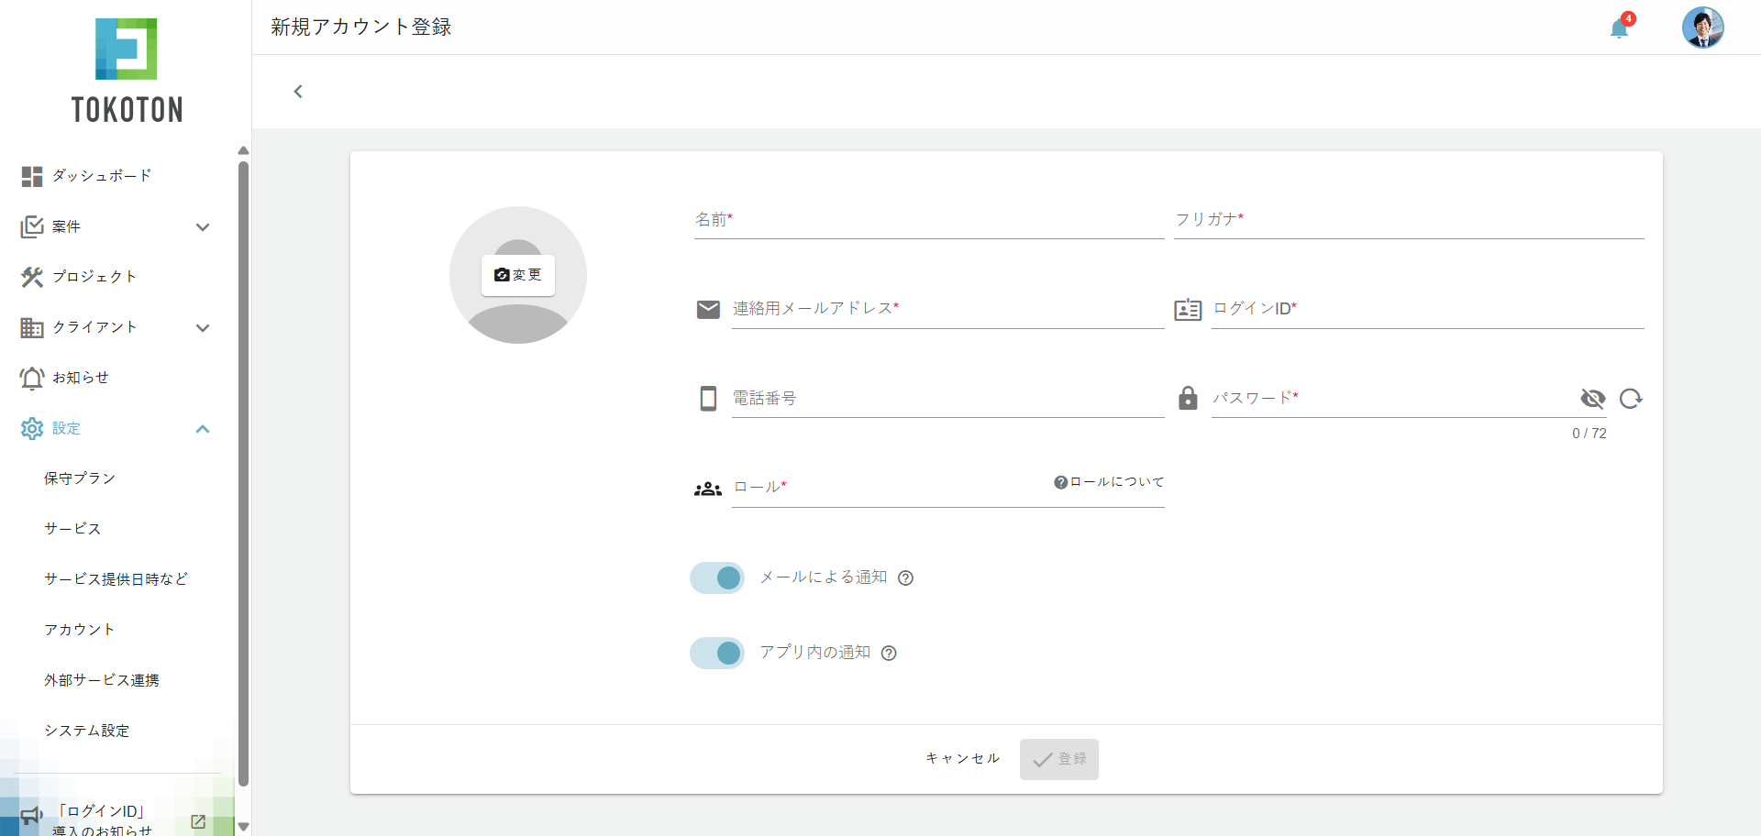Click the 連絡用メールアドレス input field
Image resolution: width=1761 pixels, height=836 pixels.
[x=948, y=309]
